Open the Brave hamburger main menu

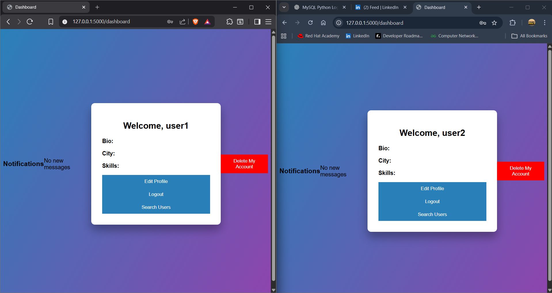268,22
